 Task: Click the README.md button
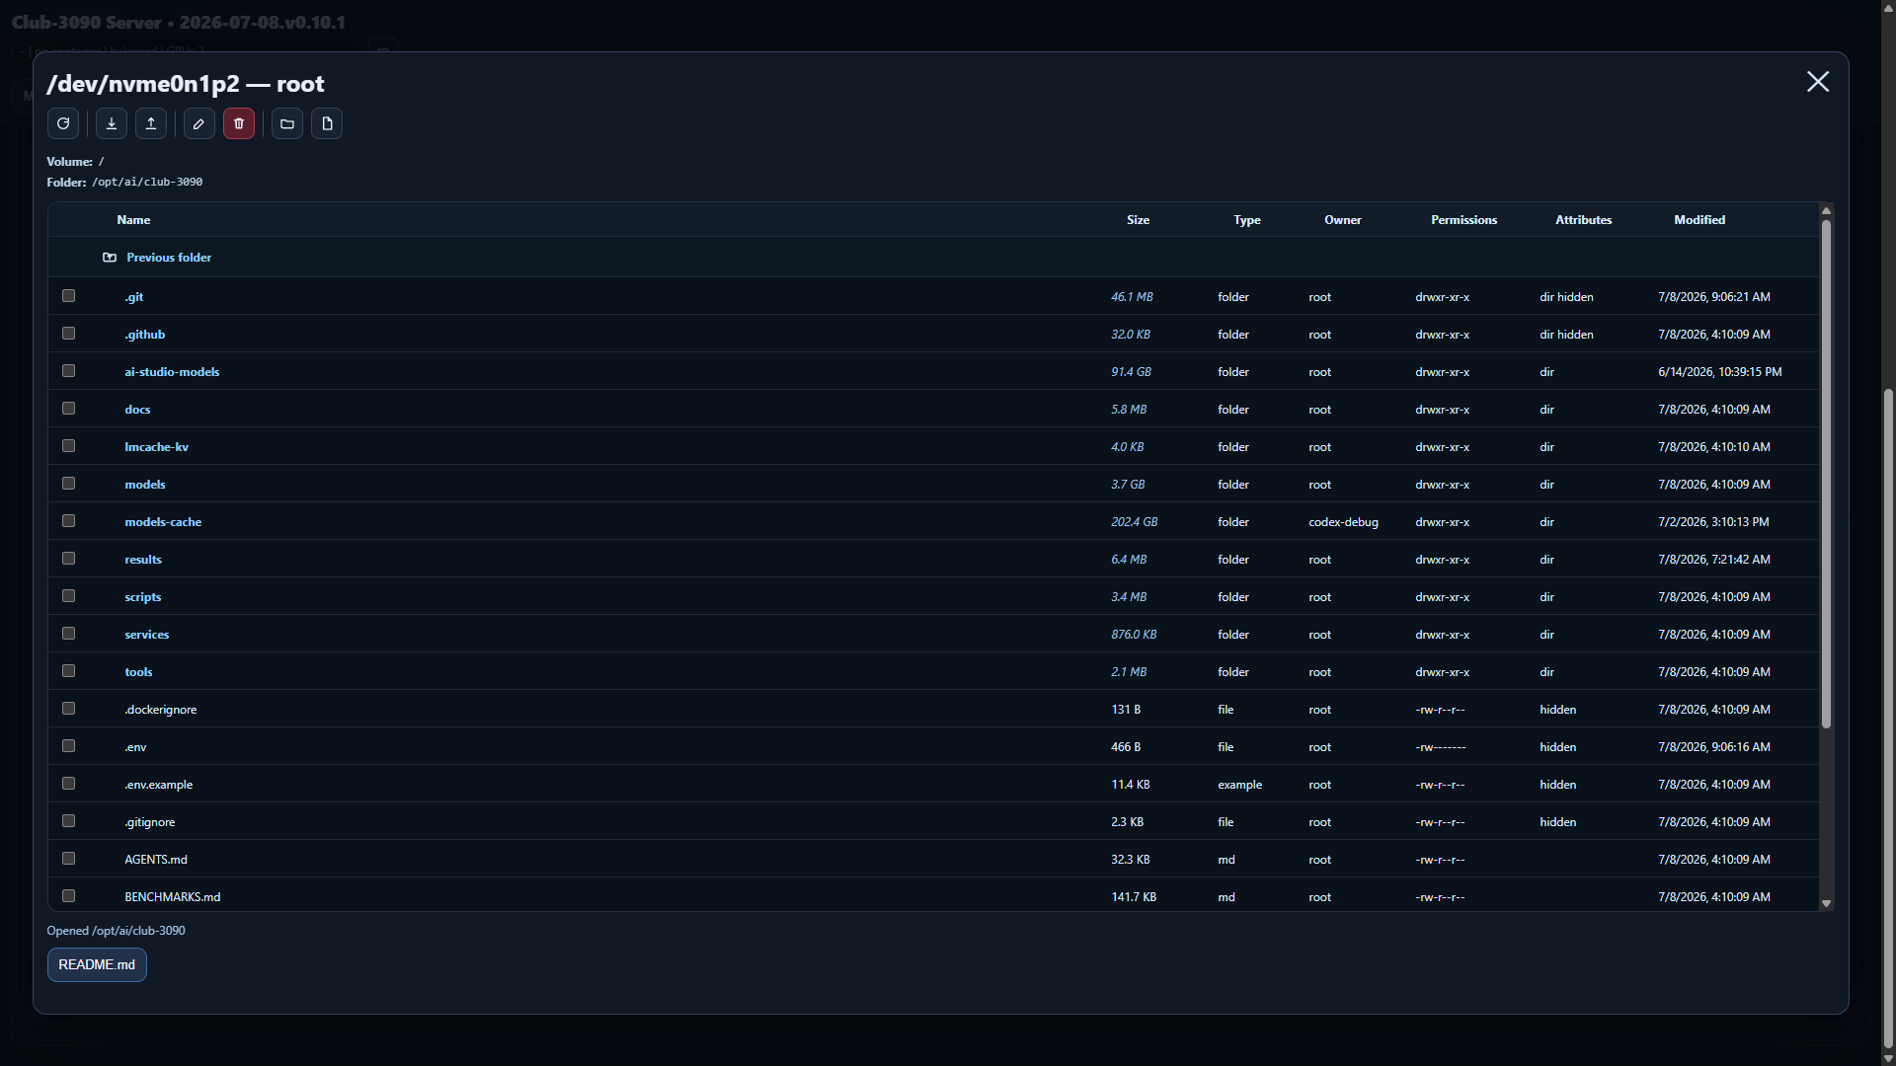point(97,965)
